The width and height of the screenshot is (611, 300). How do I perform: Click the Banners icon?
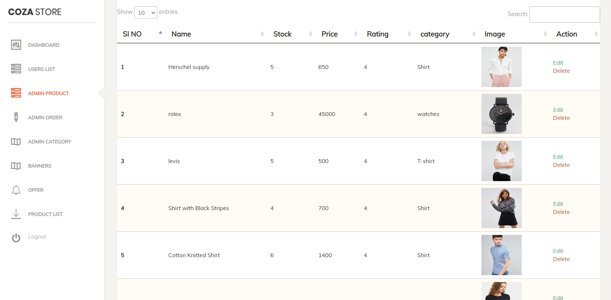point(16,166)
